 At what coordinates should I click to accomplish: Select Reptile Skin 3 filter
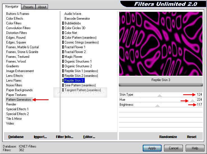[x=74, y=81]
